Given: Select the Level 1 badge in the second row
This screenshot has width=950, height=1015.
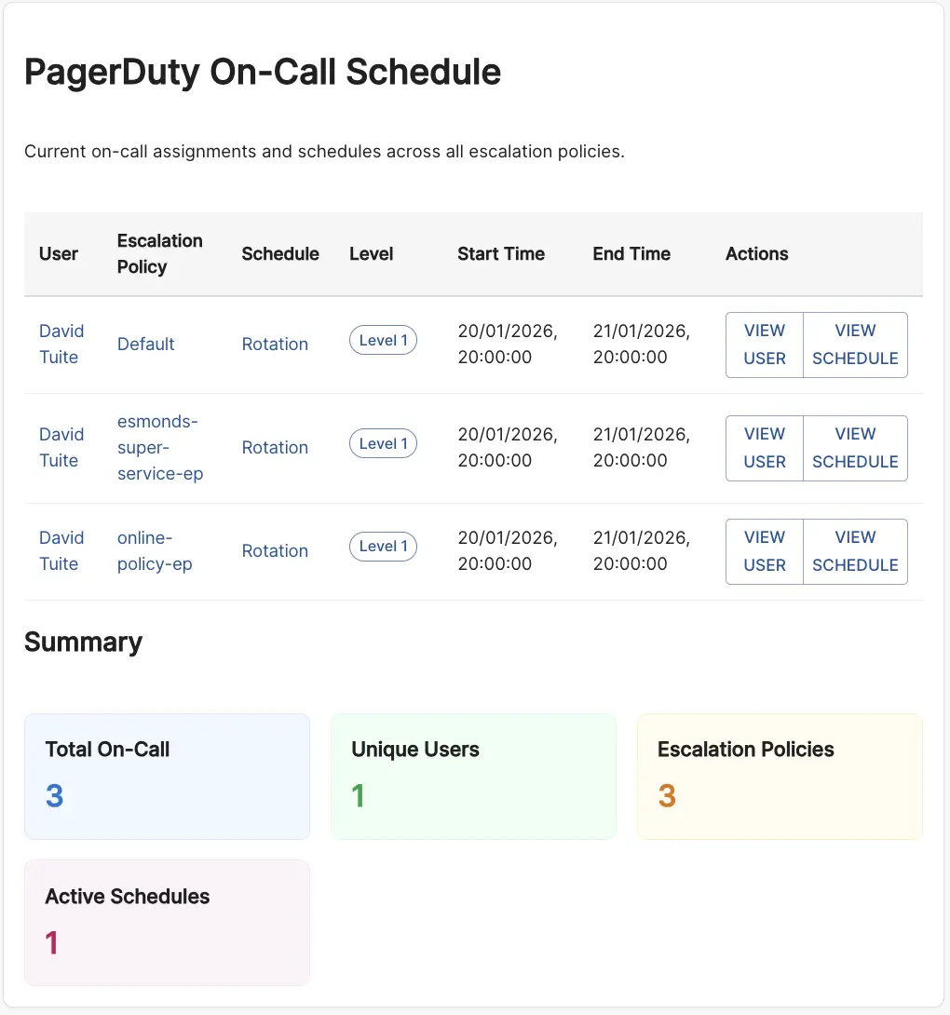Looking at the screenshot, I should click(382, 443).
